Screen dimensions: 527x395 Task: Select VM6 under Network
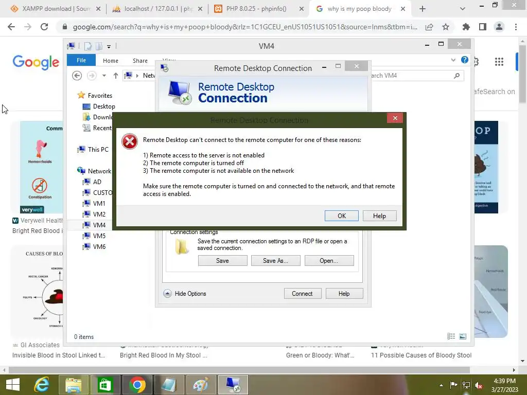[x=94, y=246]
